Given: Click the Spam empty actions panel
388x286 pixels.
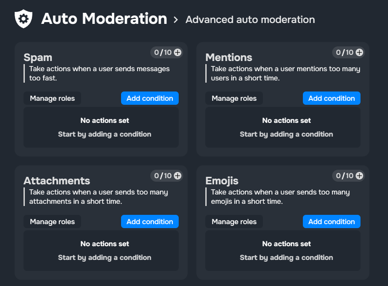Looking at the screenshot, I should [101, 127].
